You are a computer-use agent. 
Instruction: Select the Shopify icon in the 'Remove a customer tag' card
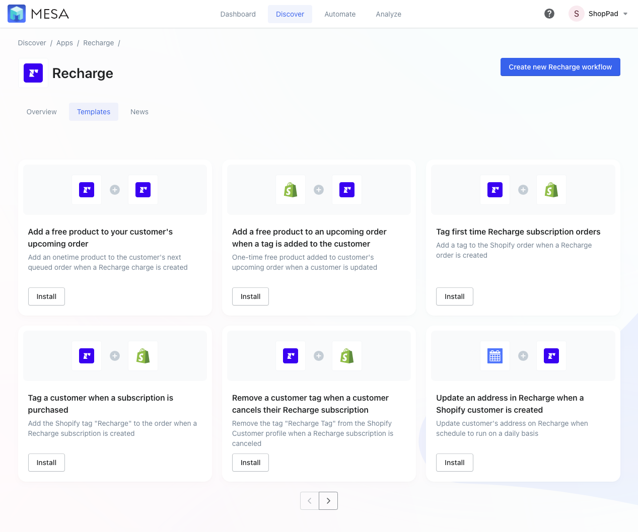346,356
